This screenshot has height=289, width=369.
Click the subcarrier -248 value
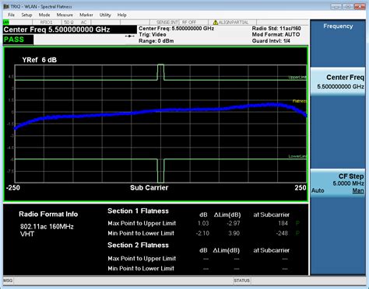(282, 233)
